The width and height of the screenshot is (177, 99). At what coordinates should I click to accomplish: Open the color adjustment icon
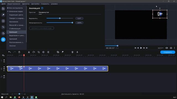43,52
